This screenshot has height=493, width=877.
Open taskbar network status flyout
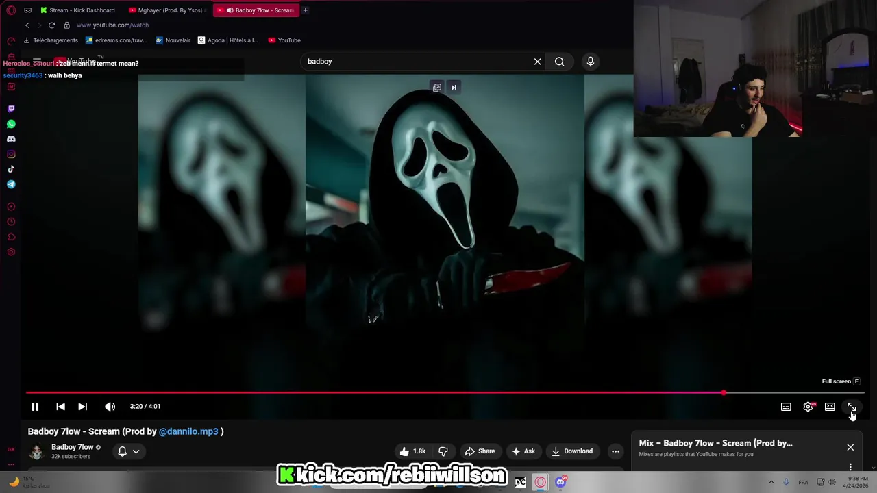(x=821, y=482)
